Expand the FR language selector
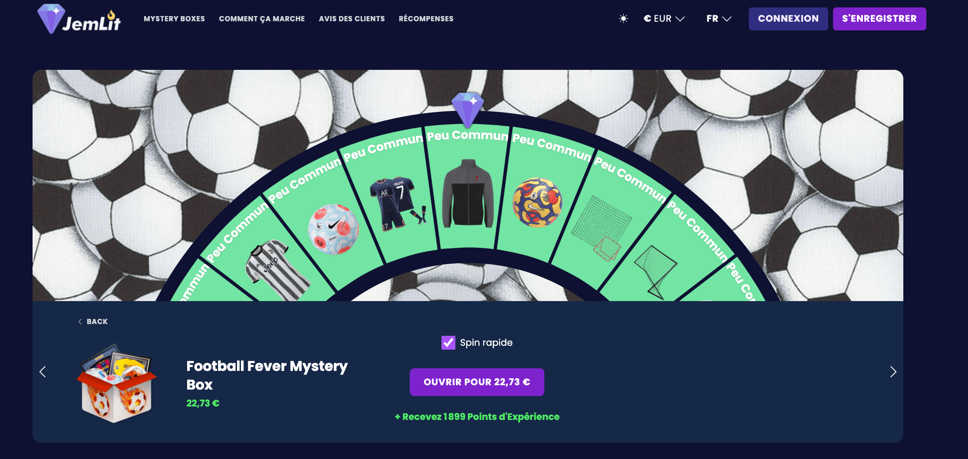968x459 pixels. [719, 19]
